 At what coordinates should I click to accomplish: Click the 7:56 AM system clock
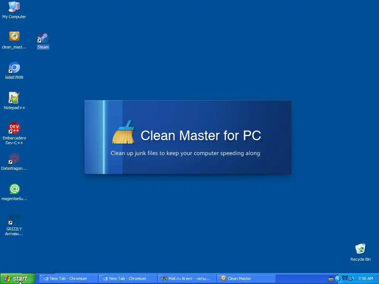pyautogui.click(x=365, y=279)
